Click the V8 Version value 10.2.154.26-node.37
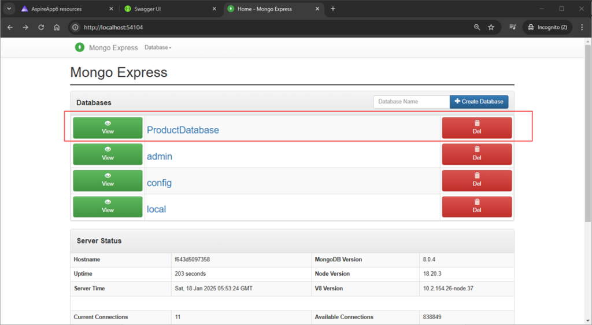Screen dimensions: 592x325 coord(448,289)
